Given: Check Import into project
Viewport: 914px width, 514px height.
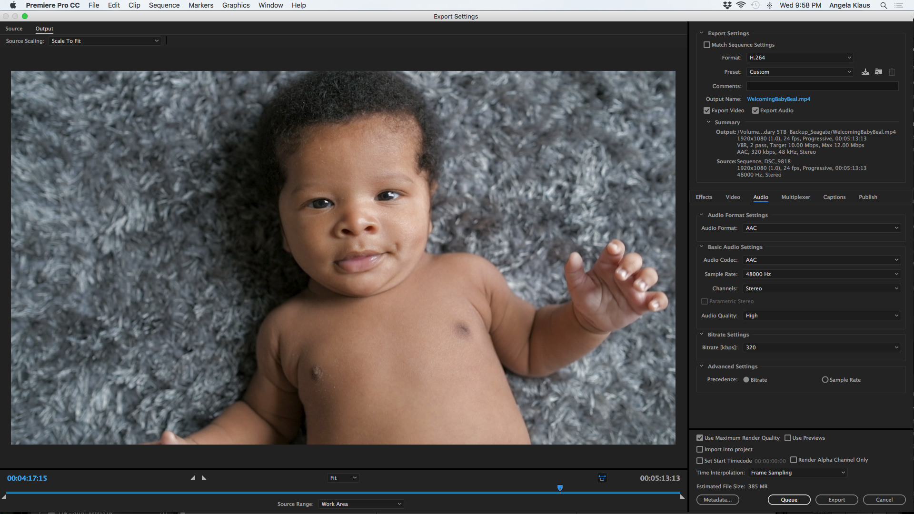Looking at the screenshot, I should [x=700, y=449].
